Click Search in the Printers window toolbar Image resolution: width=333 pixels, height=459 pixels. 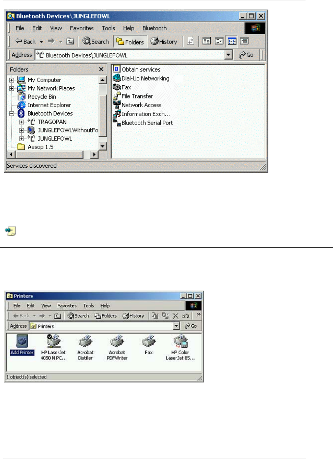tap(78, 316)
